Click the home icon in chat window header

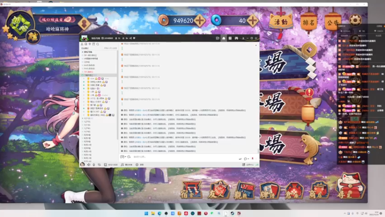(x=224, y=38)
